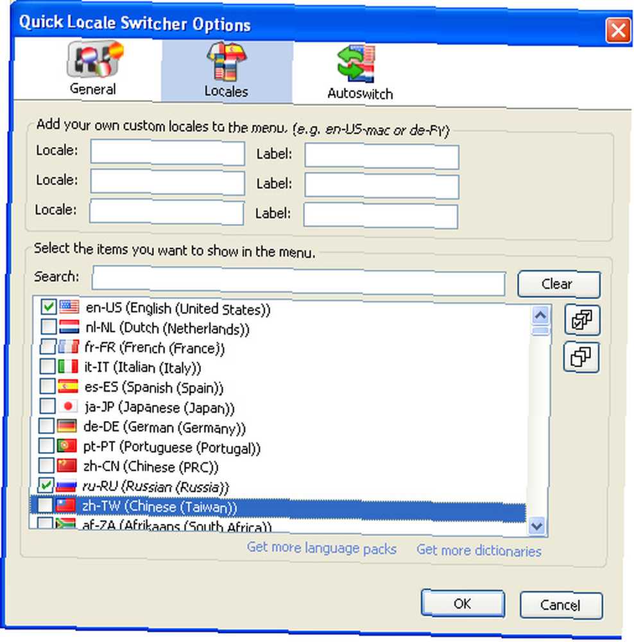Open the Autoswitch tab
Screen dimensions: 634x642
(360, 73)
